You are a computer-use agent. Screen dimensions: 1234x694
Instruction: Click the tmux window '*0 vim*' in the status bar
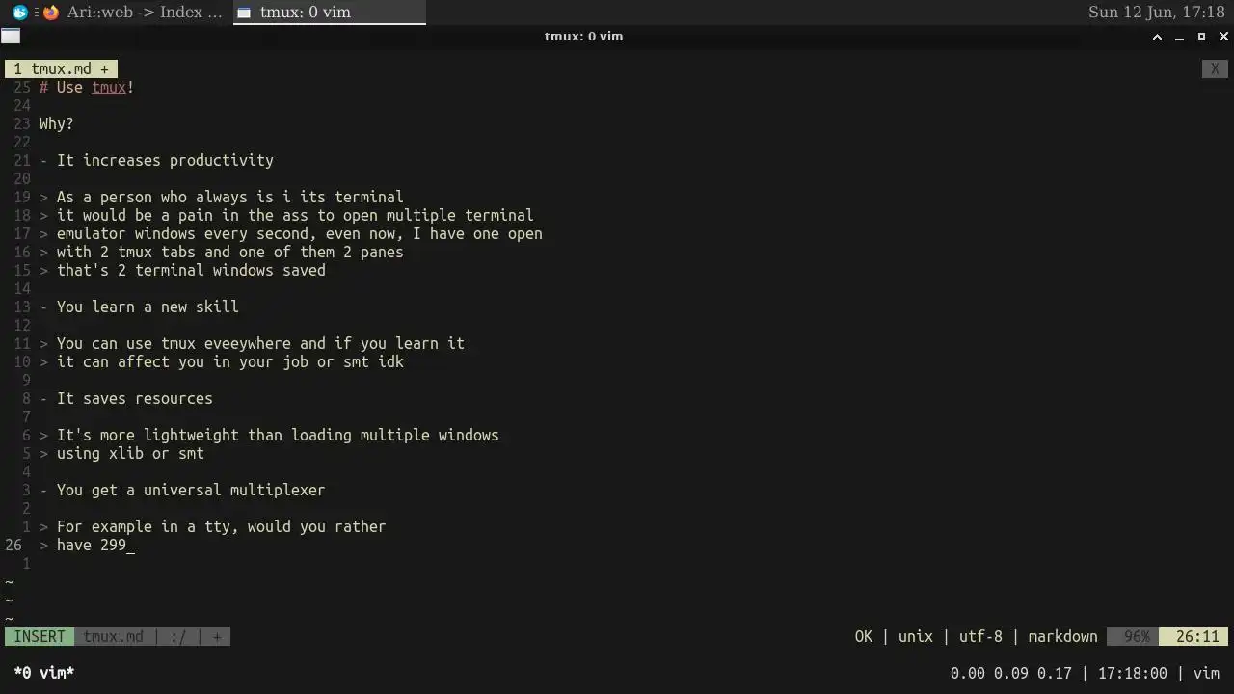click(x=44, y=673)
